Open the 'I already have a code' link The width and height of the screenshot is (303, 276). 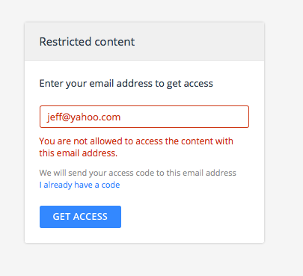point(79,185)
